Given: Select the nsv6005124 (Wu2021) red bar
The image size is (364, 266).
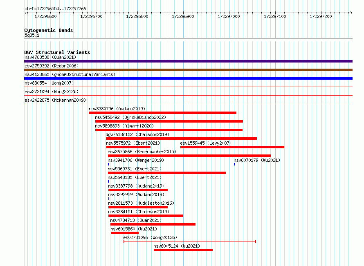Looking at the screenshot, I should (x=183, y=250).
